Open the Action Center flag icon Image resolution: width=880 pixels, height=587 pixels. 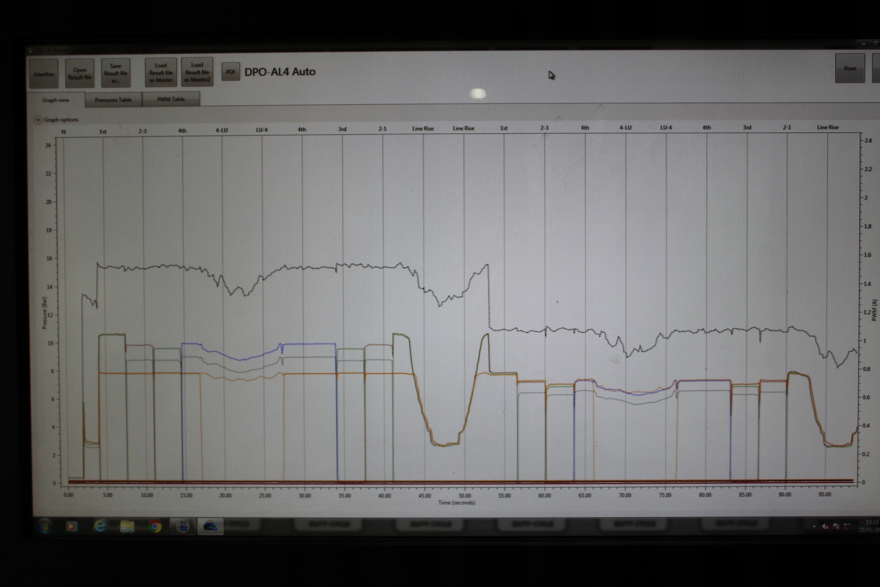(x=837, y=526)
